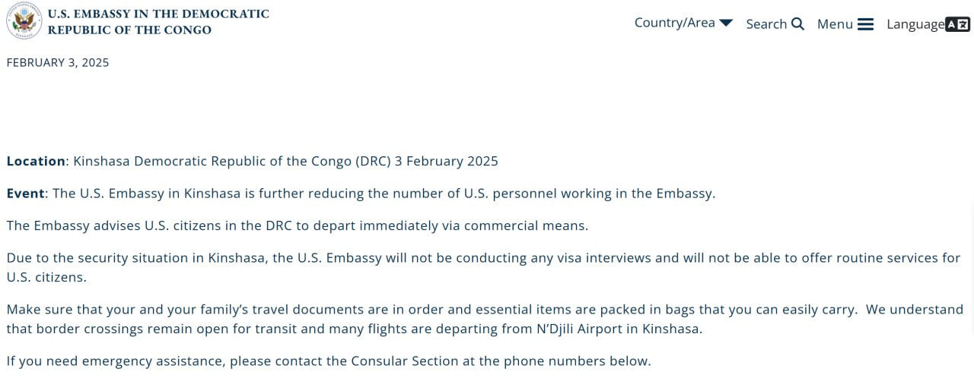Viewport: 974px width, 378px height.
Task: Open the Country/Area selector label
Action: [x=674, y=23]
